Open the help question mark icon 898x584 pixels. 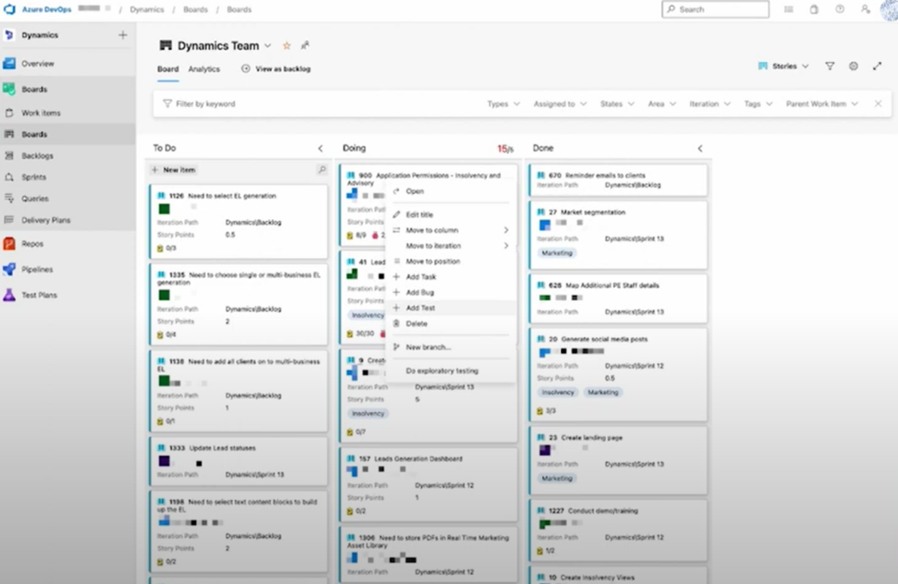[x=839, y=9]
